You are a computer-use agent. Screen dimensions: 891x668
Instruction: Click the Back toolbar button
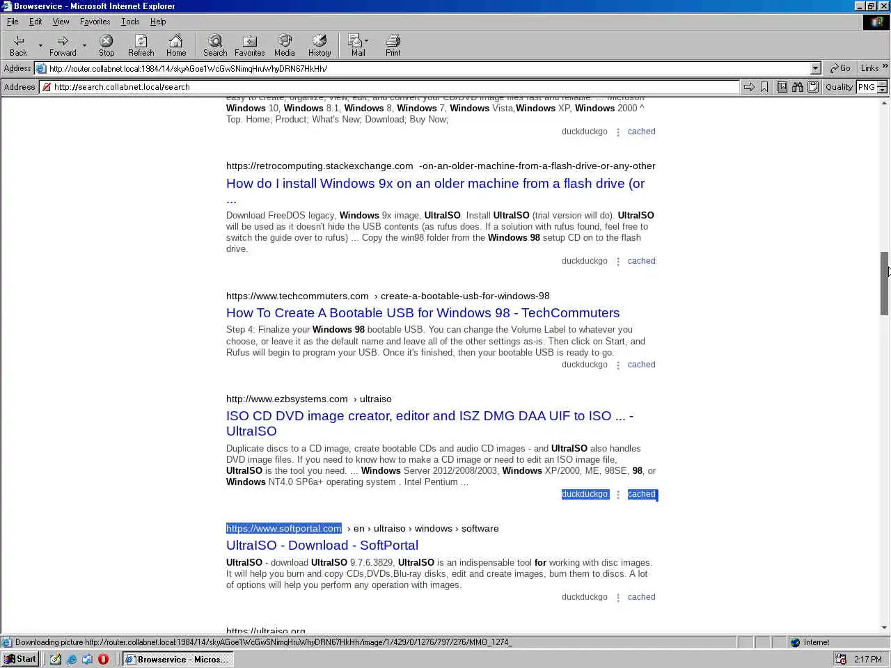(19, 45)
